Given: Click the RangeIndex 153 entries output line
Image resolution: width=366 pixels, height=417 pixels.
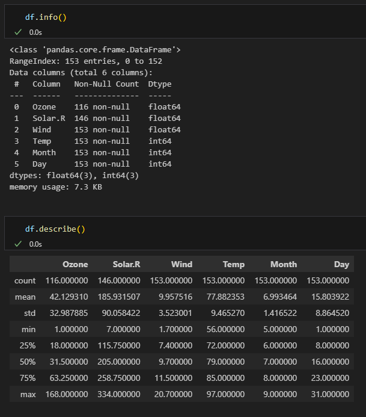Looking at the screenshot, I should pyautogui.click(x=86, y=61).
